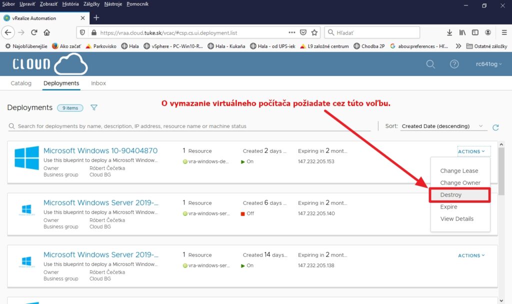Open Windows Server 2019 deployment created 6 days ago
The height and width of the screenshot is (304, 512).
(x=101, y=202)
